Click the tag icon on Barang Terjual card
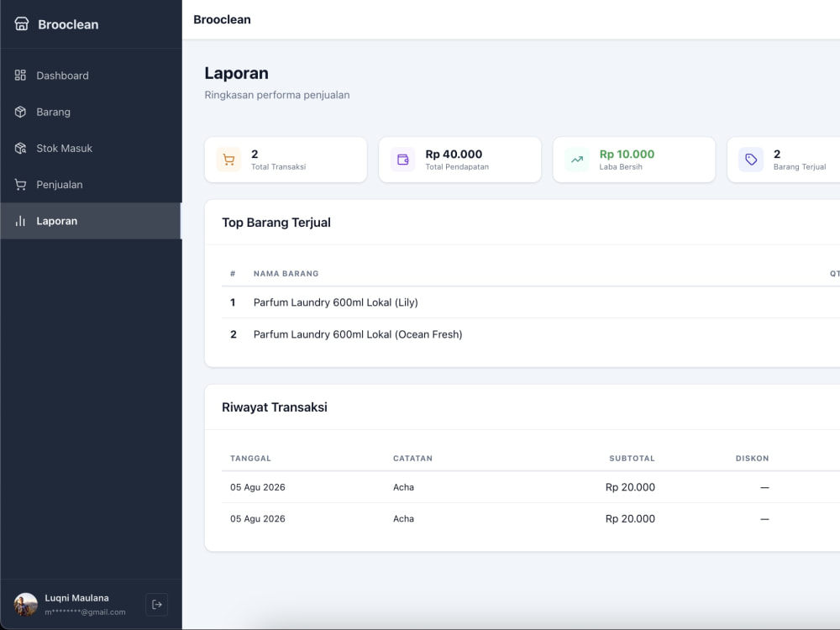 [x=751, y=160]
